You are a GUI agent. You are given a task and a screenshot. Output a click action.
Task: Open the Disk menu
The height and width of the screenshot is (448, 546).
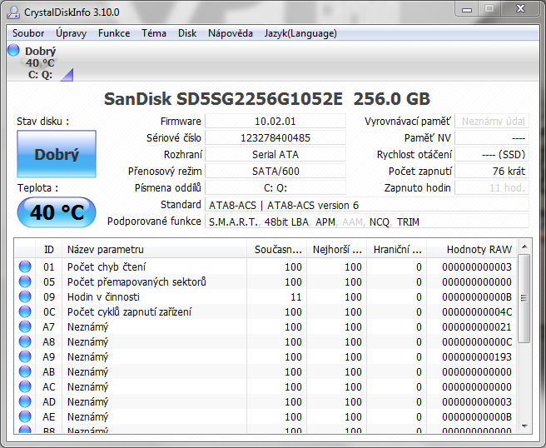tap(187, 33)
